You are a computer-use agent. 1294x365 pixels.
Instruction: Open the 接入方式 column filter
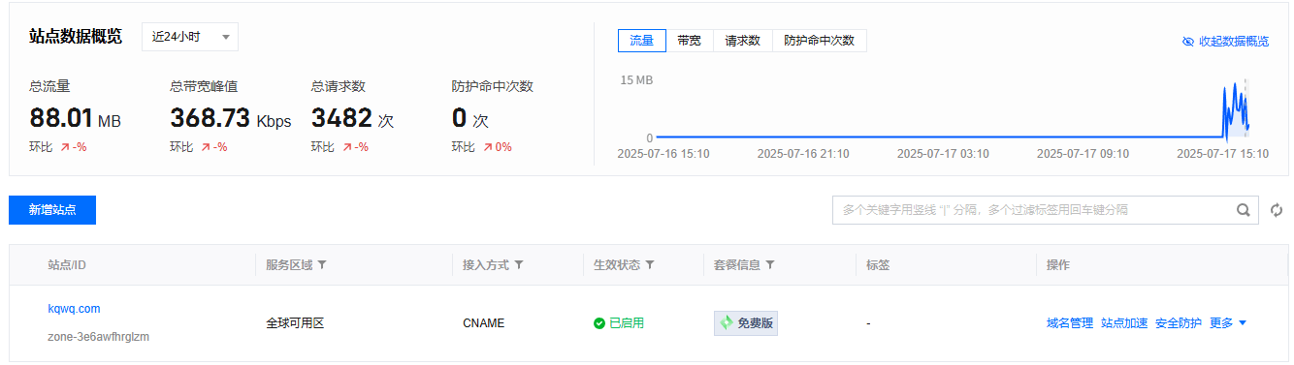pyautogui.click(x=519, y=265)
